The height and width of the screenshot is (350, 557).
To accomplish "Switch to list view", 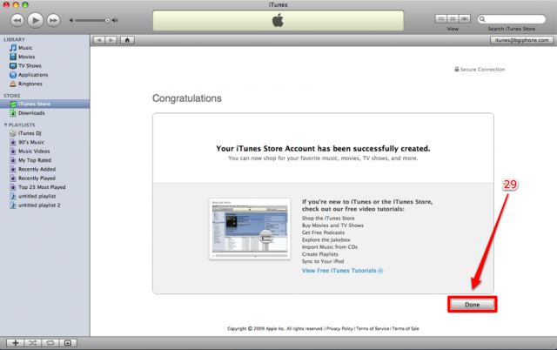I will click(443, 18).
